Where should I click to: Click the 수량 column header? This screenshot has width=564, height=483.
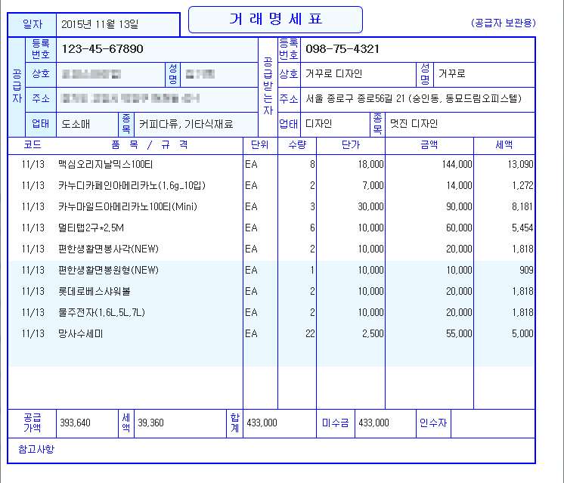297,144
